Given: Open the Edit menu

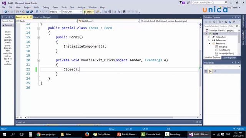Looking at the screenshot, I should (10, 7).
